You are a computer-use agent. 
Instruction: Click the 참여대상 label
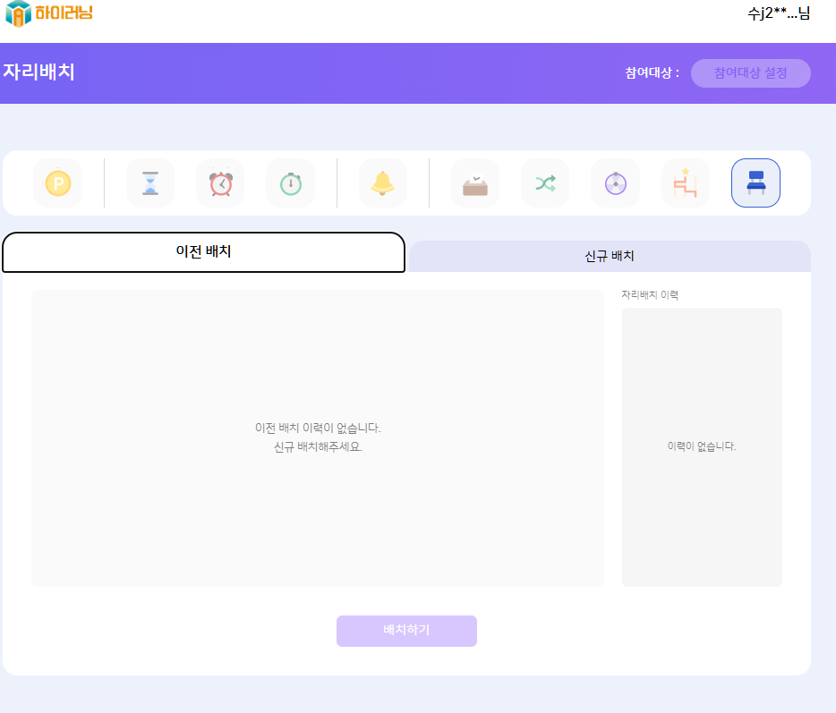click(x=652, y=73)
